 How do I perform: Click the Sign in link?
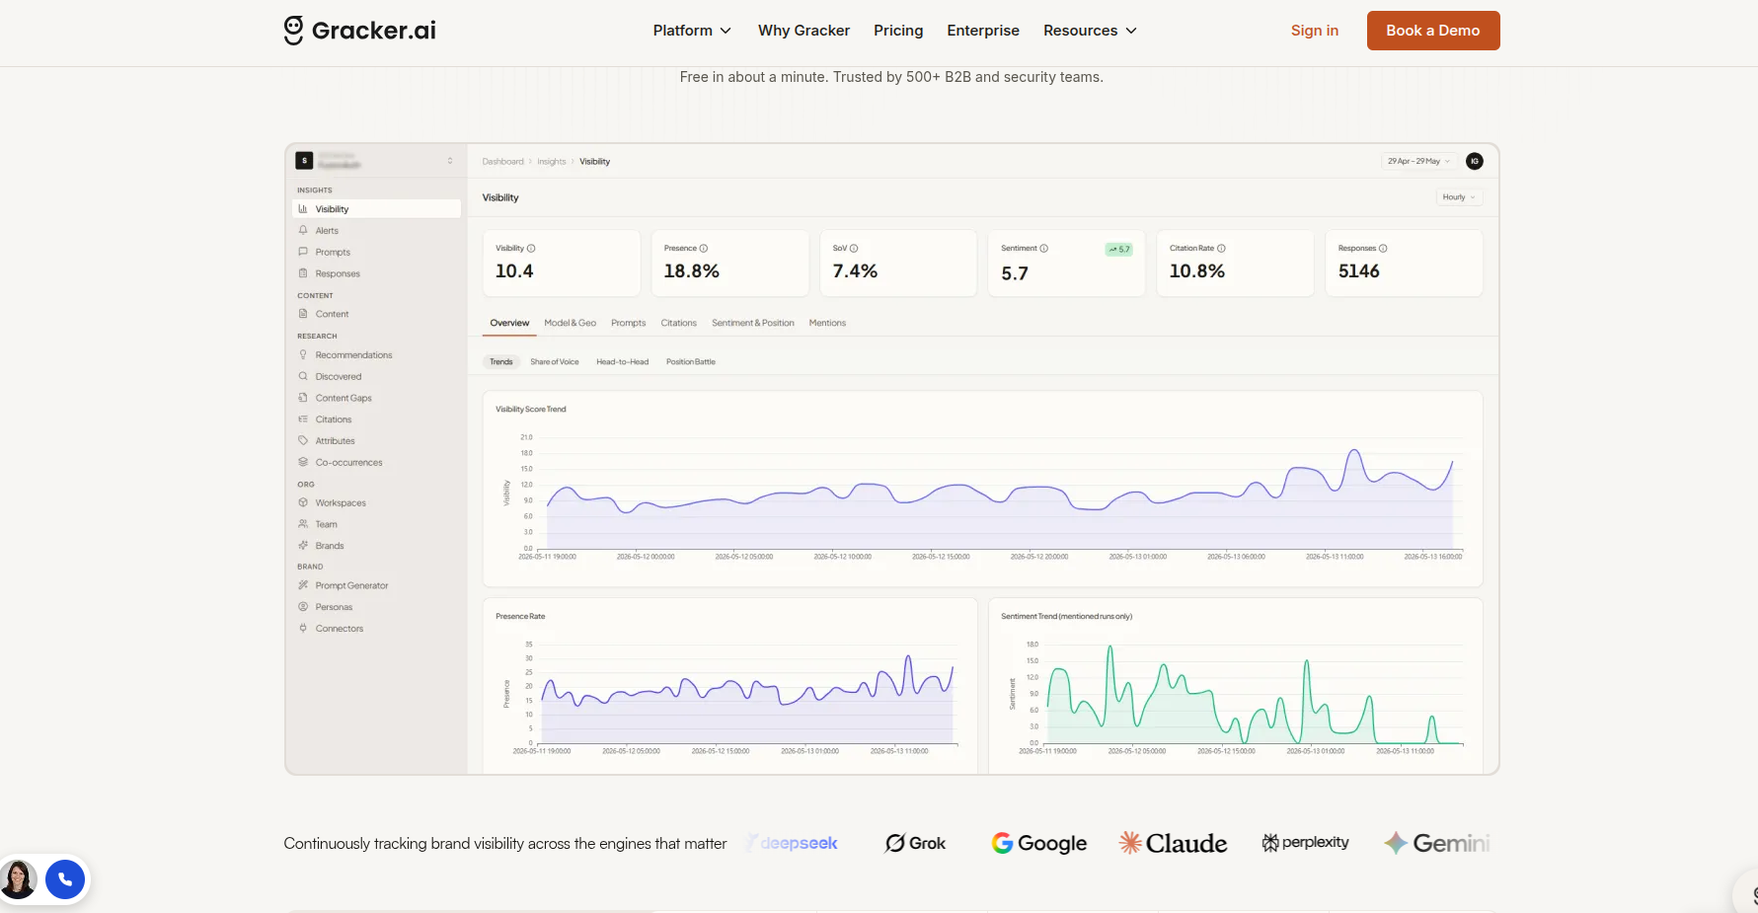pyautogui.click(x=1315, y=31)
